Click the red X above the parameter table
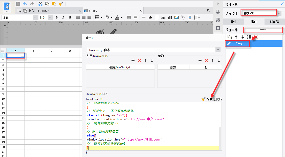This screenshot has width=285, height=157. (206, 61)
